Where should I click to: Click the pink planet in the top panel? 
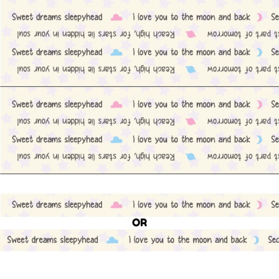(191, 35)
